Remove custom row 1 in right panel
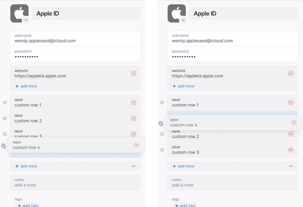The width and height of the screenshot is (303, 207). [x=291, y=102]
